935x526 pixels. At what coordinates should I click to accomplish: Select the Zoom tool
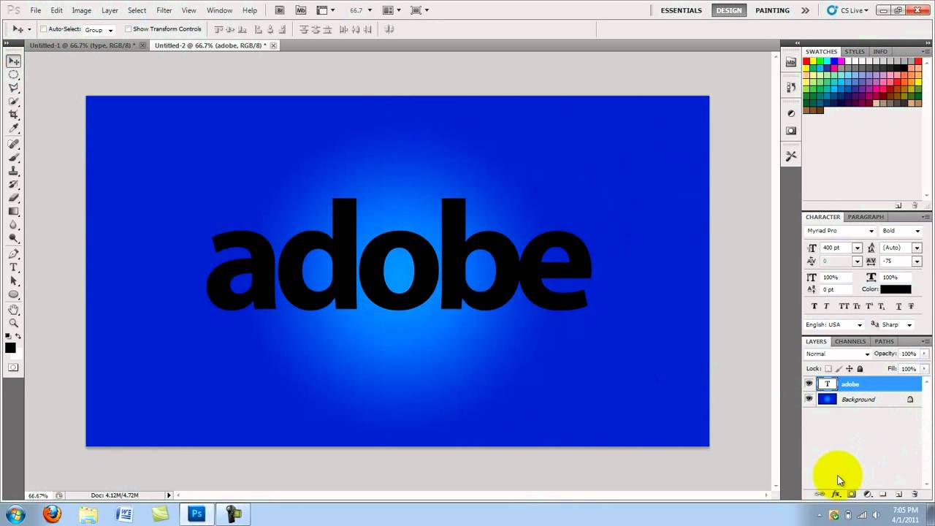[x=14, y=322]
